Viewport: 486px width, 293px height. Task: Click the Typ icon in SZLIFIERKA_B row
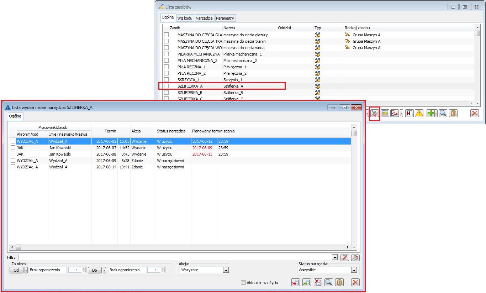[x=318, y=93]
